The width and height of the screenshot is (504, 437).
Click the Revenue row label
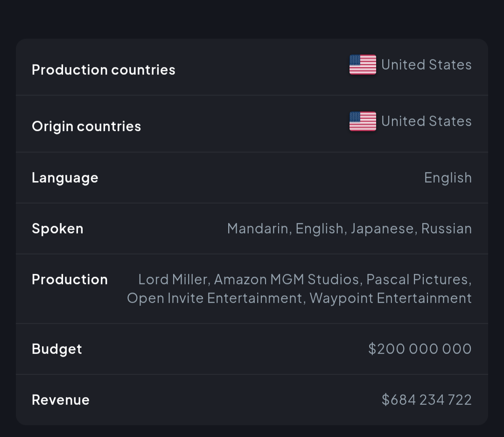click(x=61, y=400)
